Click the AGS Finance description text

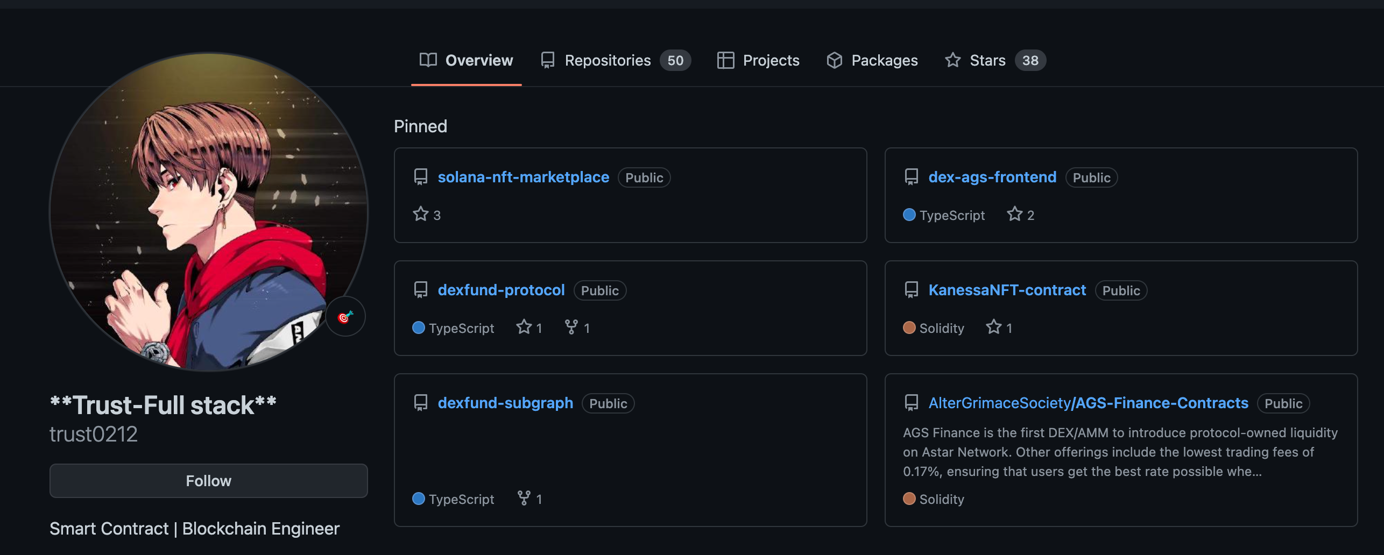tap(1120, 452)
